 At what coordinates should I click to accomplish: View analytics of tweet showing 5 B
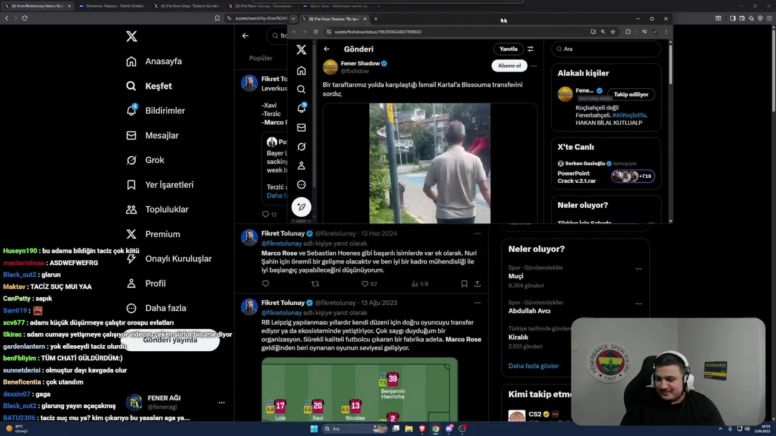click(420, 283)
